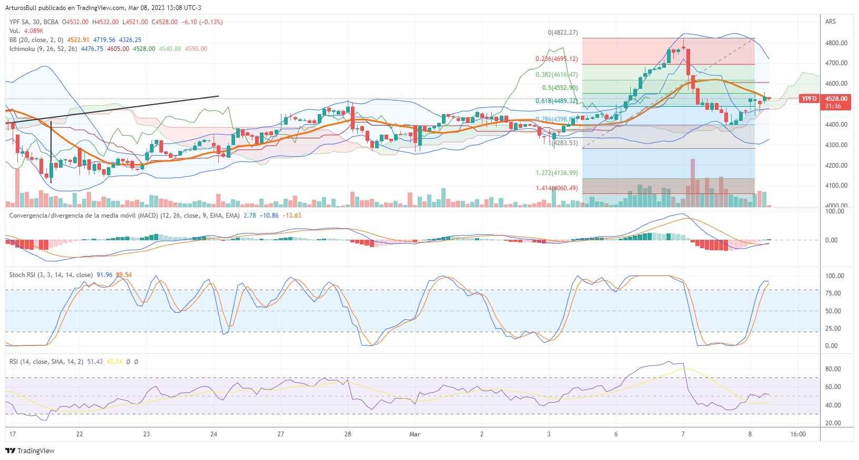This screenshot has height=460, width=859.
Task: Click the MACD signal value −13.63
Action: tap(292, 216)
